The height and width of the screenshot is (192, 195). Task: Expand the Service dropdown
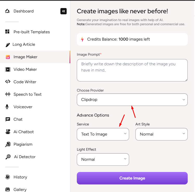pyautogui.click(x=103, y=134)
